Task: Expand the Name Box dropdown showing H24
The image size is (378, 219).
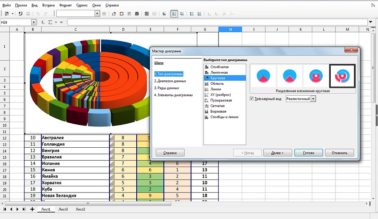Action: click(33, 22)
